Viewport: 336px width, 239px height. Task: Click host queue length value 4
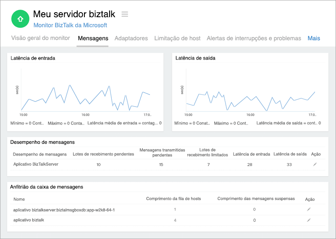(175, 220)
